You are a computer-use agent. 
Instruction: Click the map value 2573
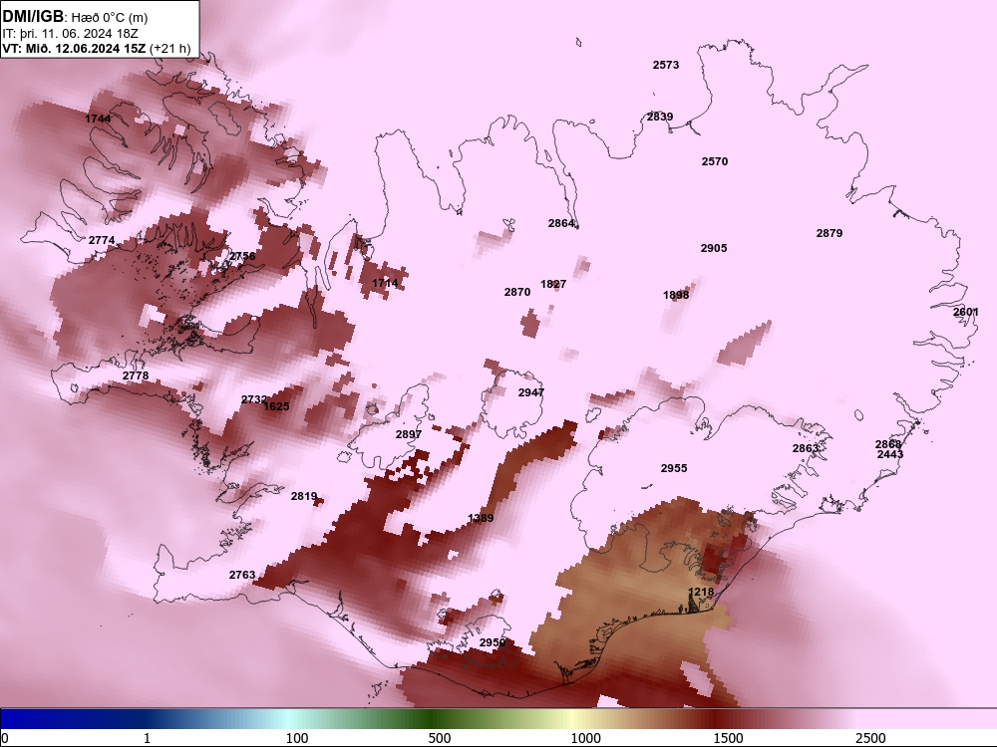[666, 65]
